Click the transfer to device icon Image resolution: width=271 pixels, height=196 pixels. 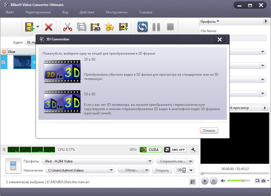tap(181, 170)
